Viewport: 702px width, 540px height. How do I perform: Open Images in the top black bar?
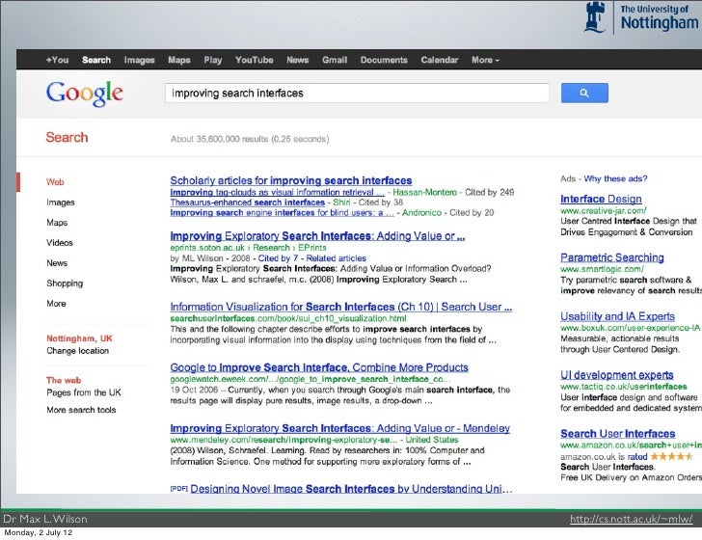point(139,60)
